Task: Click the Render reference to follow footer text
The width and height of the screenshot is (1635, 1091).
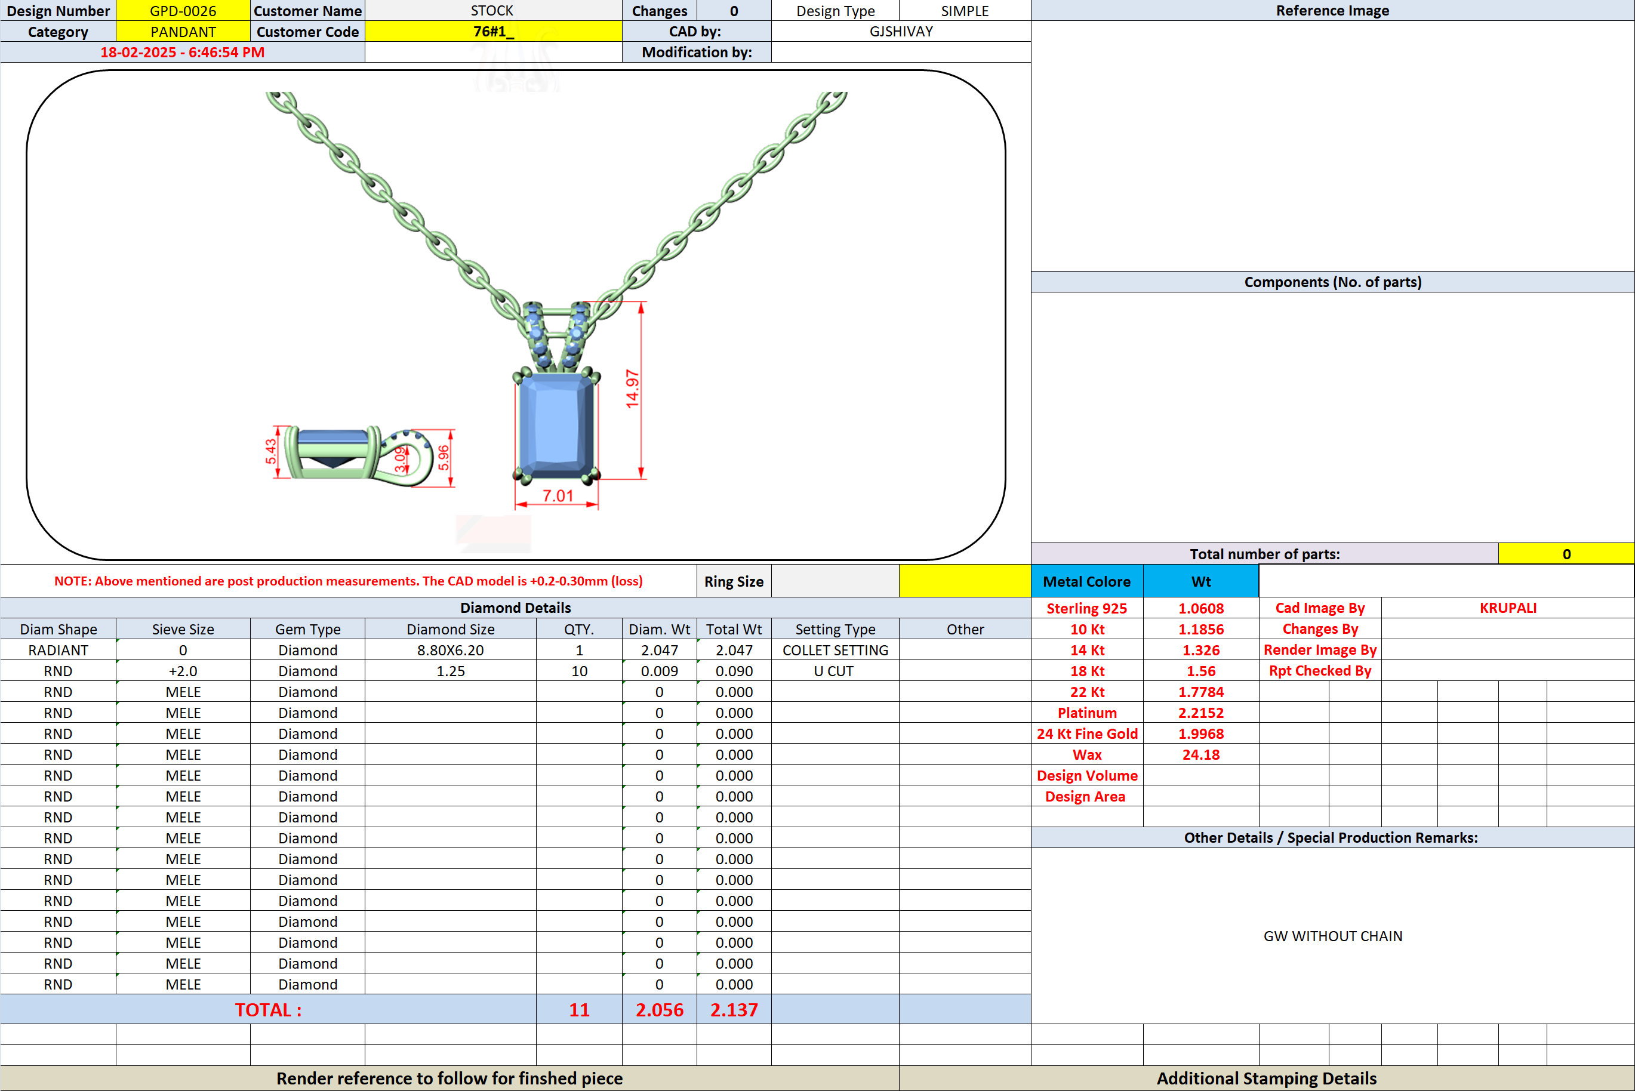Action: click(449, 1078)
